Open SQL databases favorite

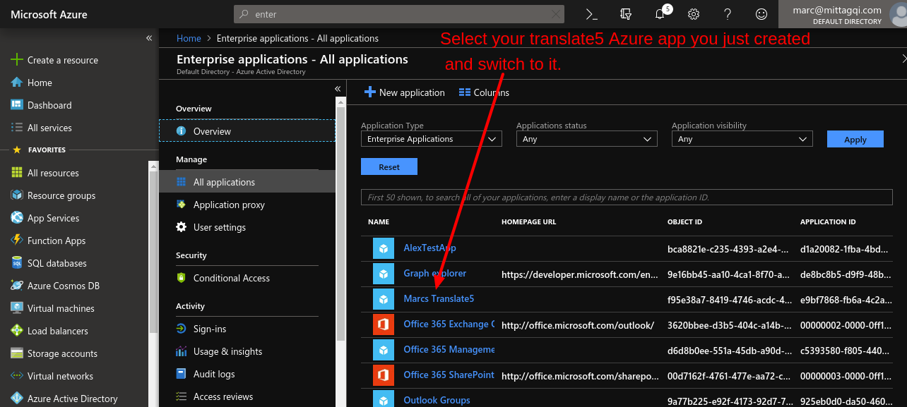(x=49, y=263)
